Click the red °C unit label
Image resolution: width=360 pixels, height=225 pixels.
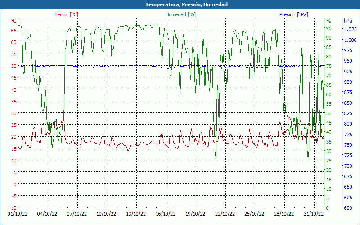pos(14,21)
